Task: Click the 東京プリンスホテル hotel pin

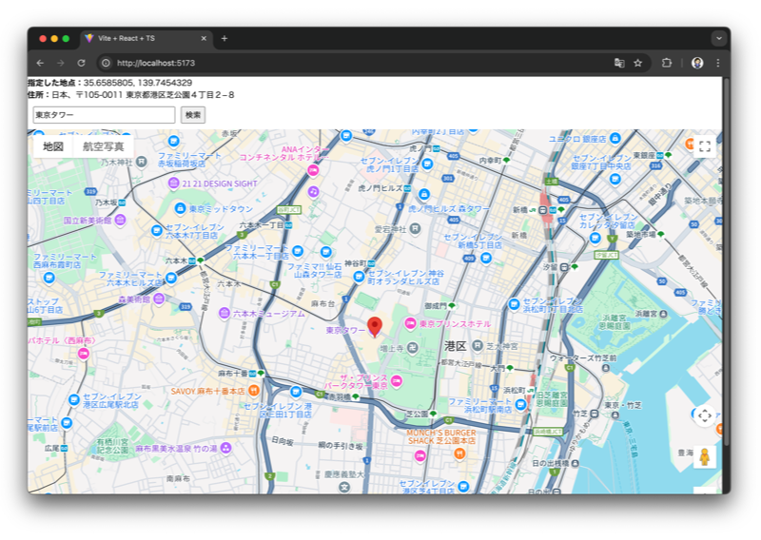Action: click(x=411, y=324)
